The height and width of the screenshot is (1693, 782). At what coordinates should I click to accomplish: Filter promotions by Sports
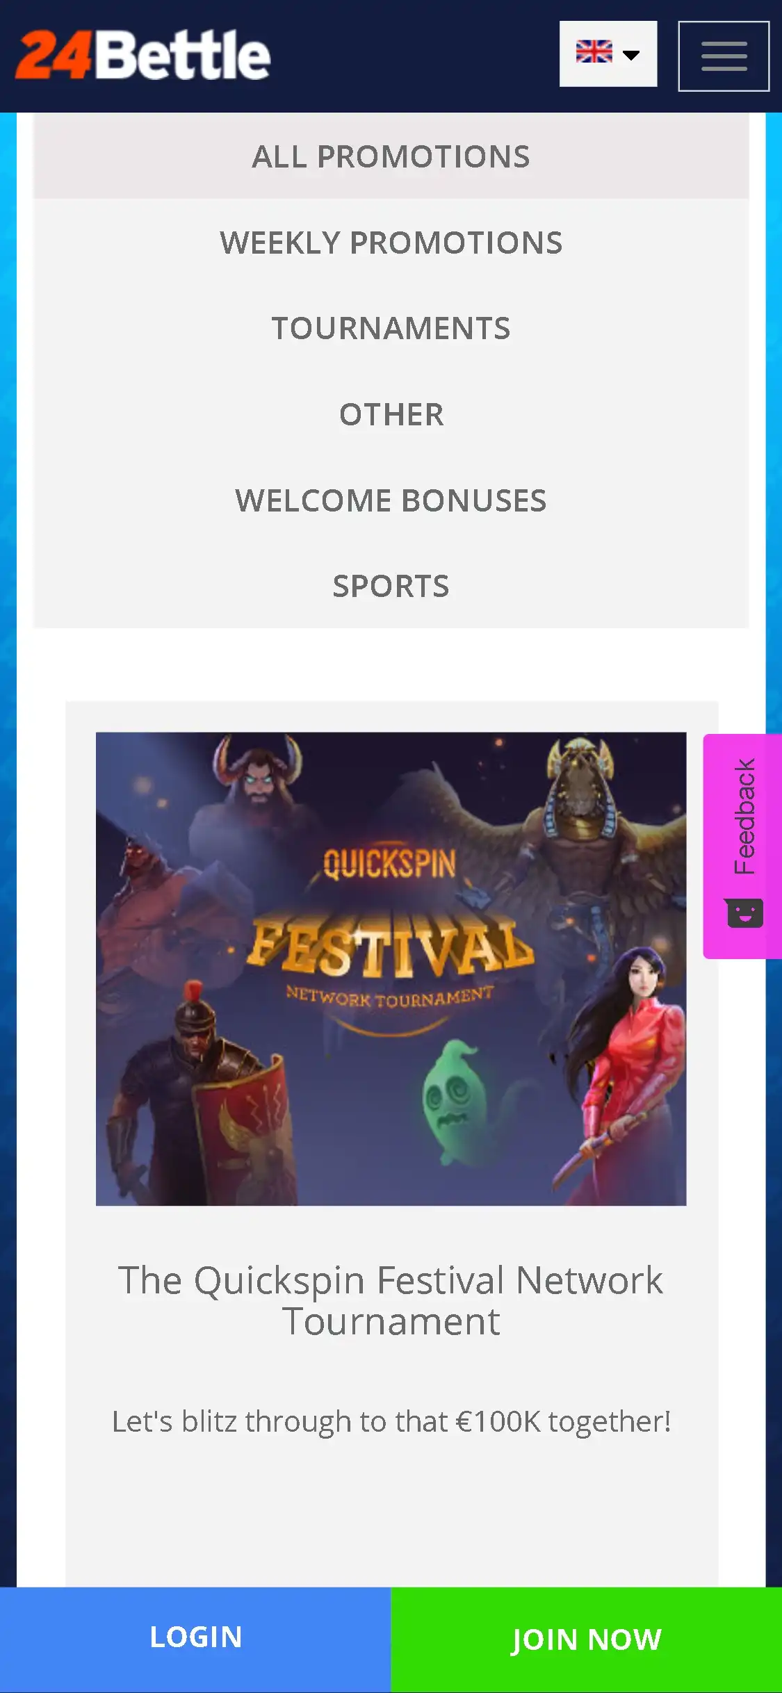tap(391, 586)
